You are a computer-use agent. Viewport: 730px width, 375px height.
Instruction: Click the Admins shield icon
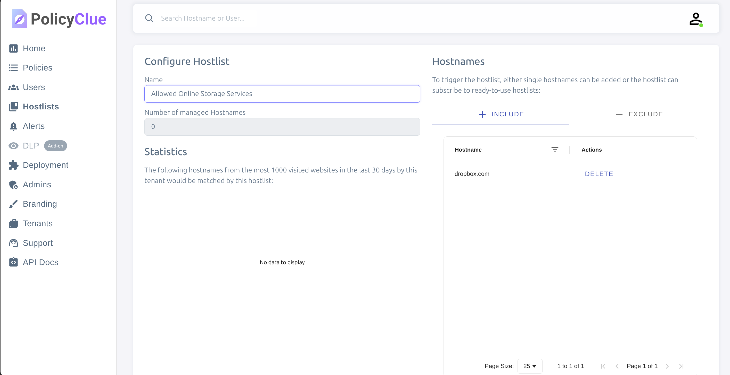tap(13, 185)
